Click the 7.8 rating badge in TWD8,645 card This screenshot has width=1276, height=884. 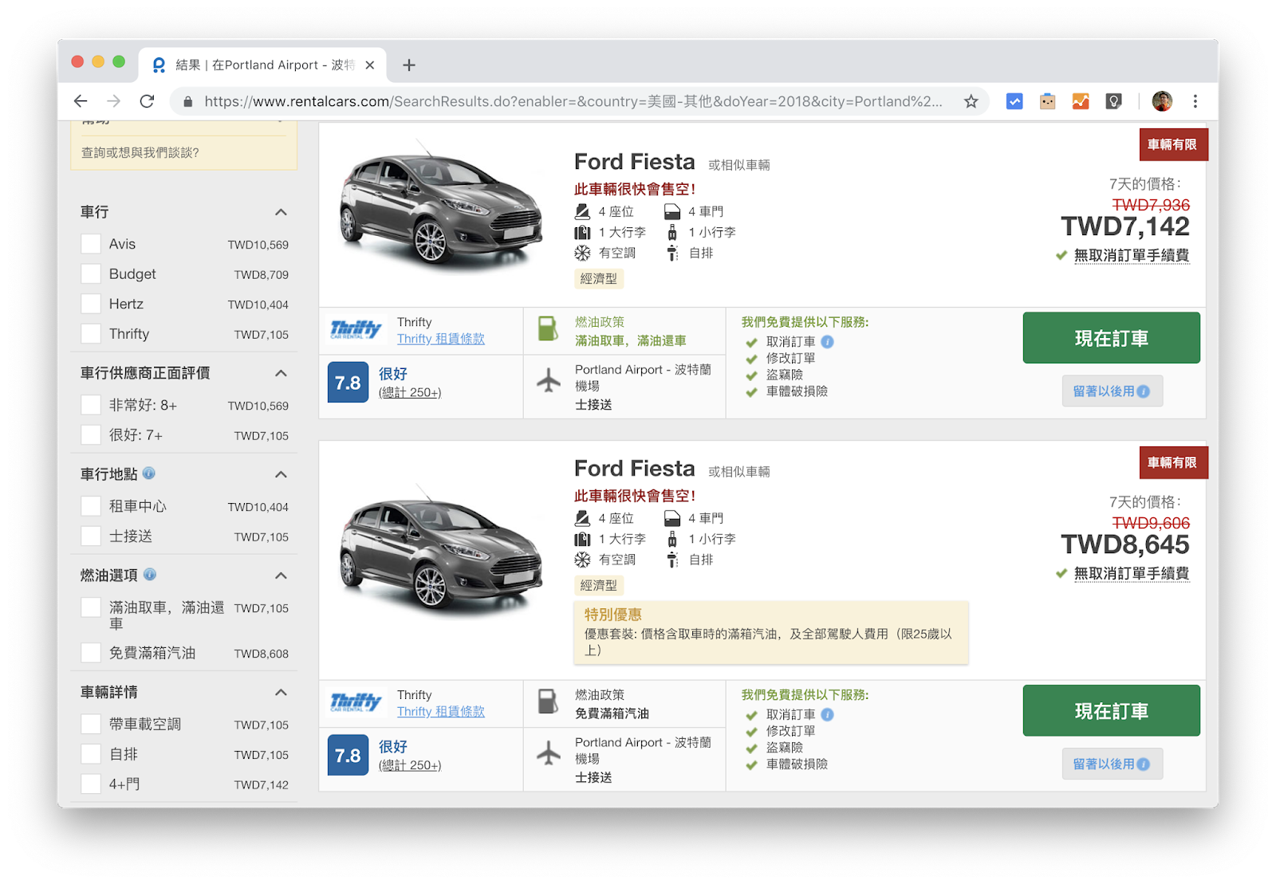(x=348, y=756)
